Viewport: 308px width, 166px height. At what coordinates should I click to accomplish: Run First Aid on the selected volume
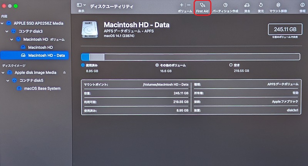click(203, 7)
